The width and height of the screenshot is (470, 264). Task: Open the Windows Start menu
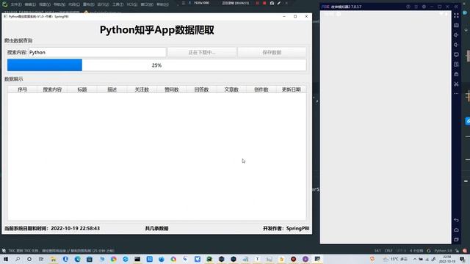[6, 259]
